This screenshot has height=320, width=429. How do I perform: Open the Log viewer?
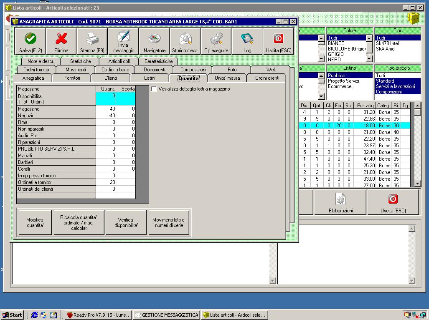pyautogui.click(x=247, y=42)
